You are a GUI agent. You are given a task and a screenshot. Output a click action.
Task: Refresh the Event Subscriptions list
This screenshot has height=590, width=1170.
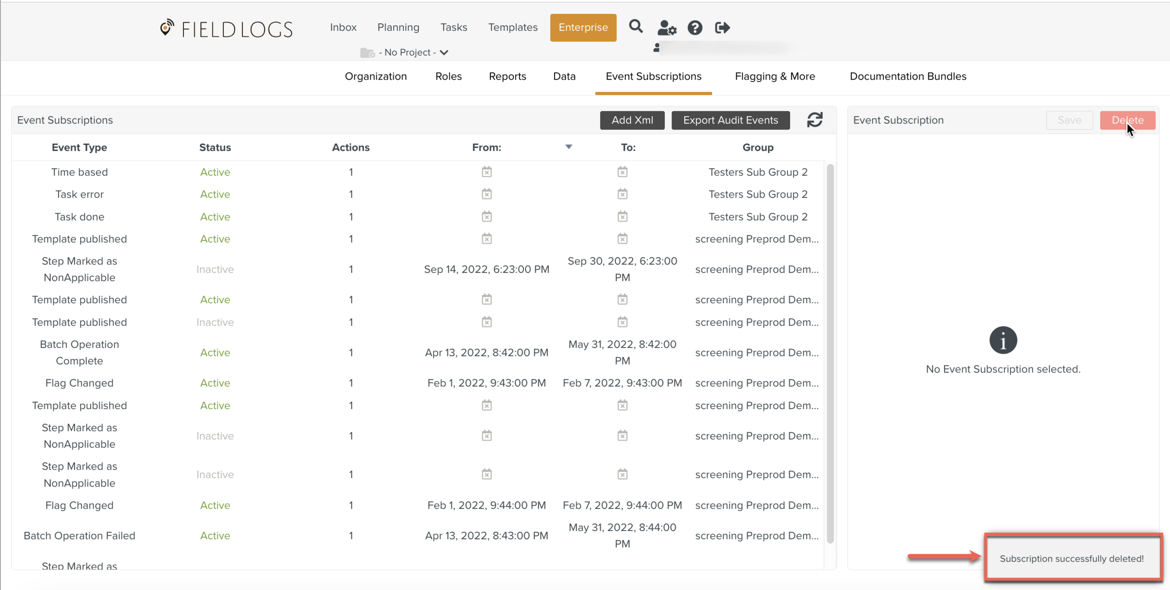pyautogui.click(x=814, y=120)
